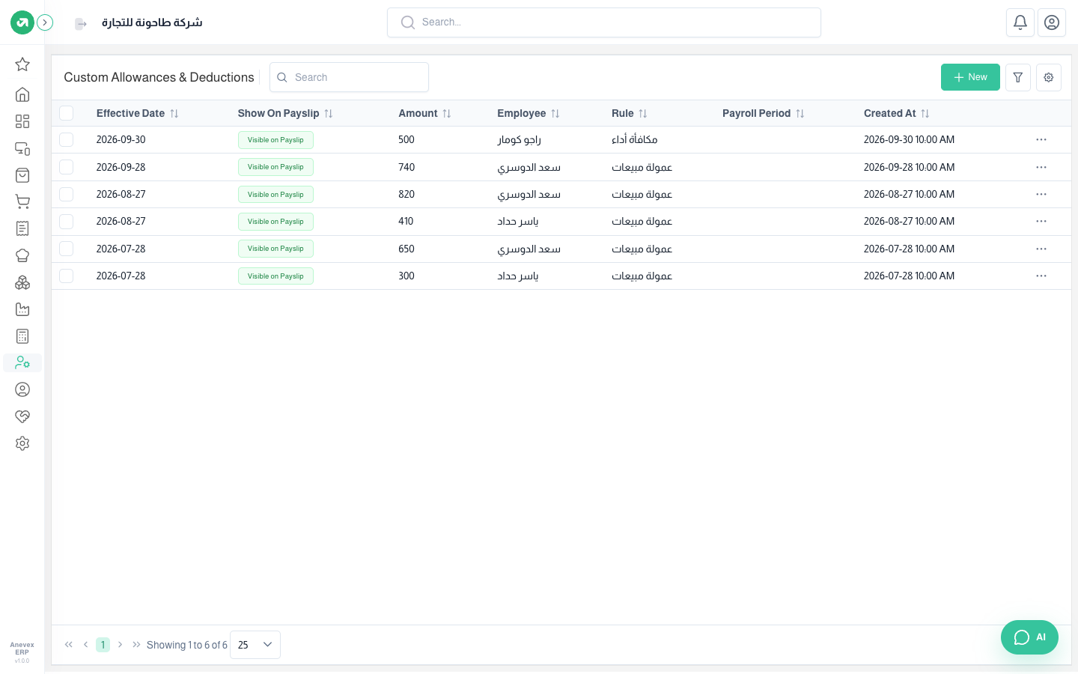Click the New button
The image size is (1078, 674).
click(970, 77)
